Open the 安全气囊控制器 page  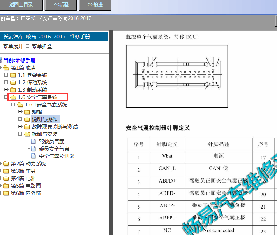pyautogui.click(x=56, y=156)
